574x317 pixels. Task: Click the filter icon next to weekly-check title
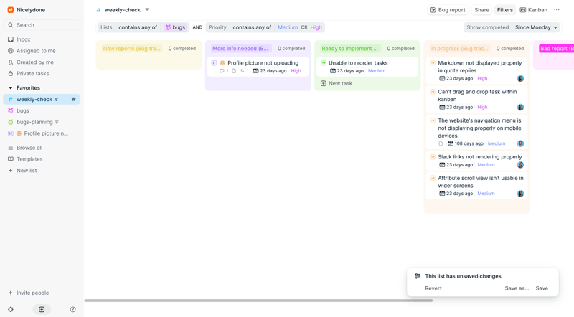click(x=147, y=10)
